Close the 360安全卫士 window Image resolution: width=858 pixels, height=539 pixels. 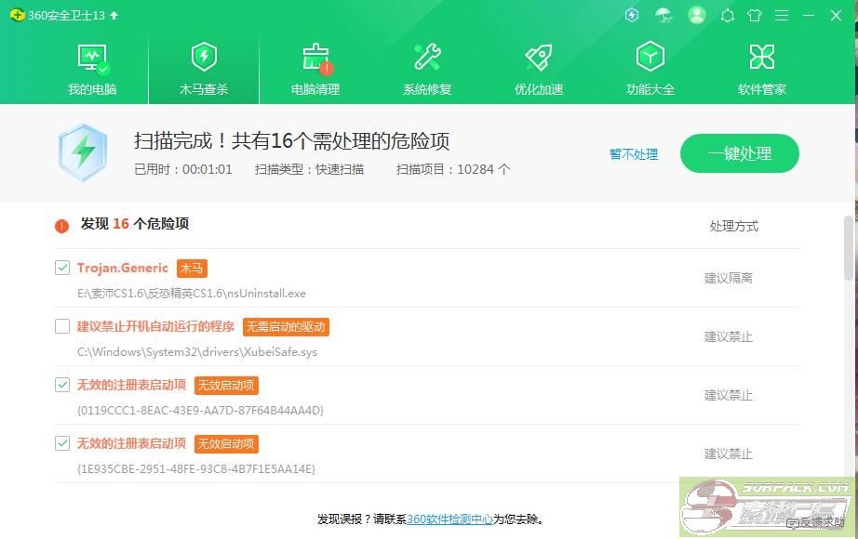click(836, 15)
